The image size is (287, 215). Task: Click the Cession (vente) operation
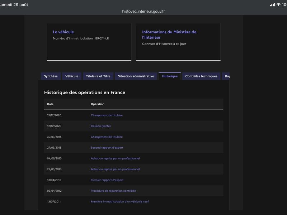coord(101,126)
